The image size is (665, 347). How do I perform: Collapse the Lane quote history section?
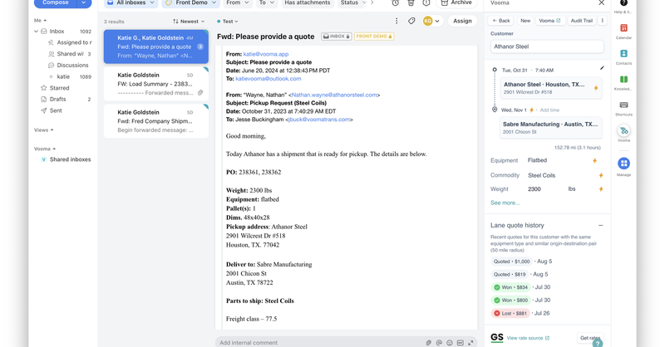tap(600, 225)
